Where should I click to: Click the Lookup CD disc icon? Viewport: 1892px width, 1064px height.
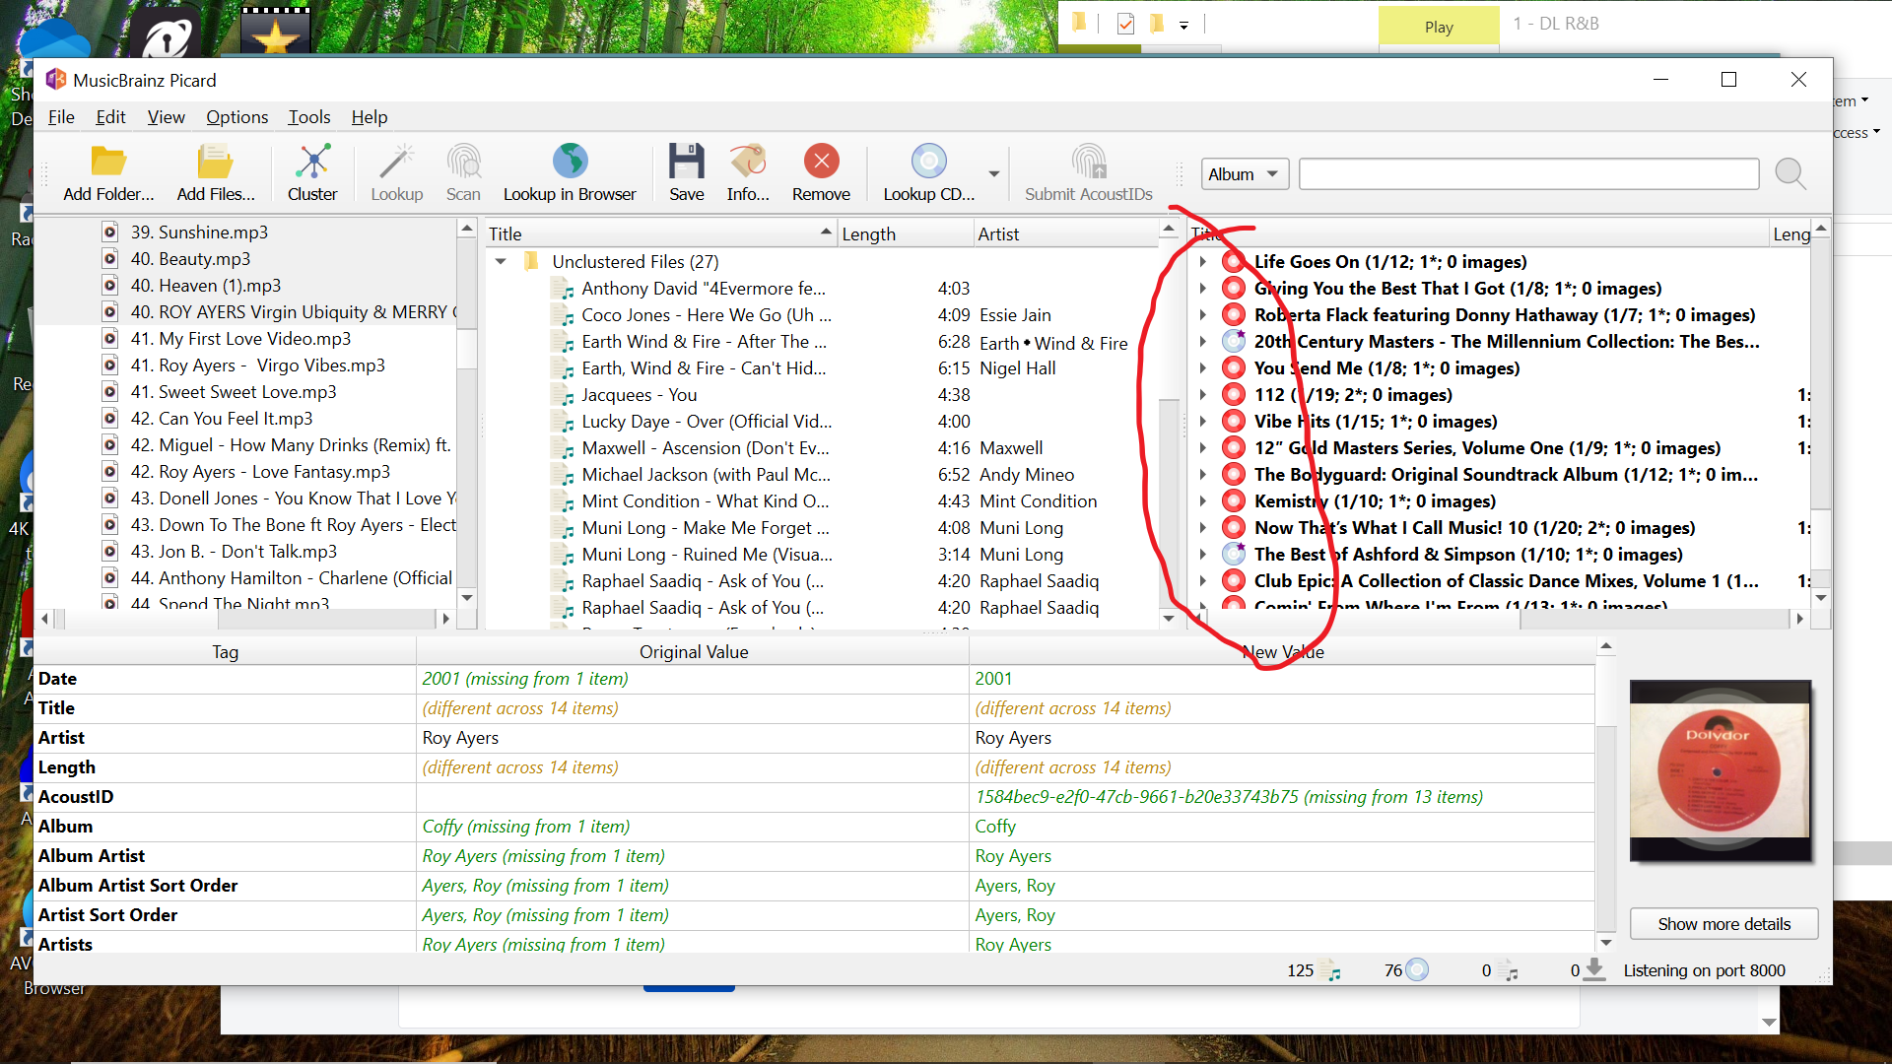[x=928, y=161]
